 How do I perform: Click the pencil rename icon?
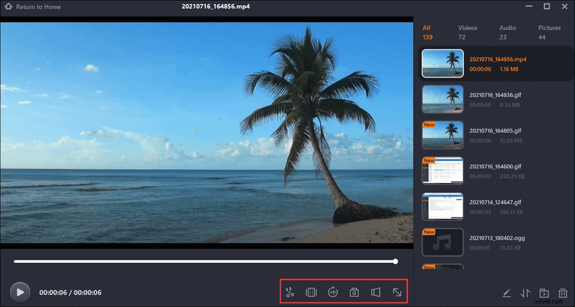tap(506, 293)
